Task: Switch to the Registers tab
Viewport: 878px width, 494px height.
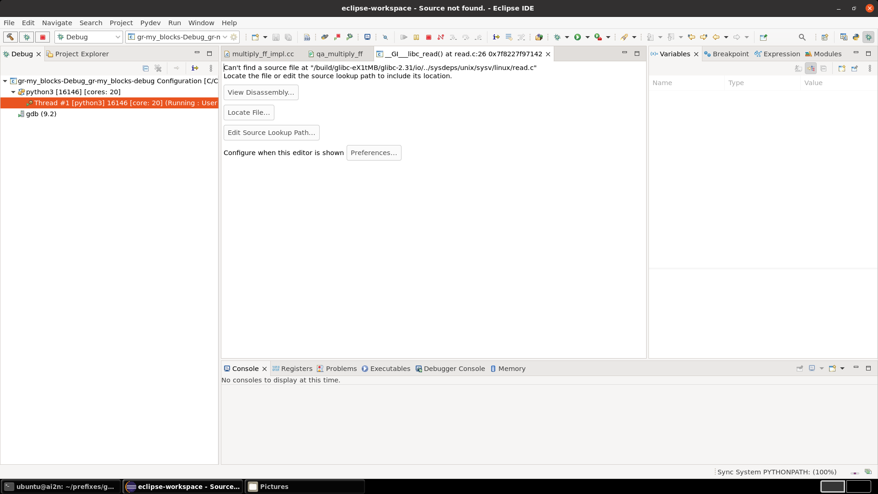Action: pyautogui.click(x=292, y=369)
